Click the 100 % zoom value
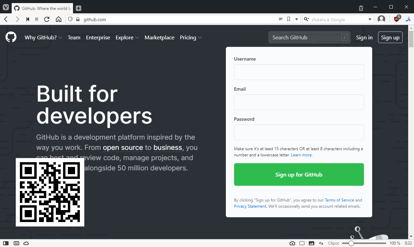 click(x=395, y=243)
